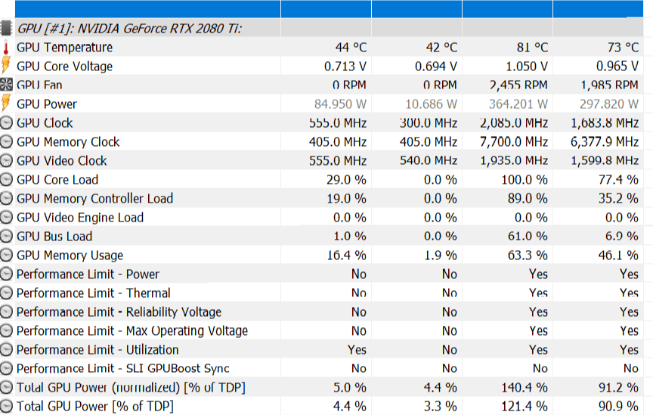Click the lightning icon next to GPU Power
Viewport: 653px width, 415px height.
point(6,104)
